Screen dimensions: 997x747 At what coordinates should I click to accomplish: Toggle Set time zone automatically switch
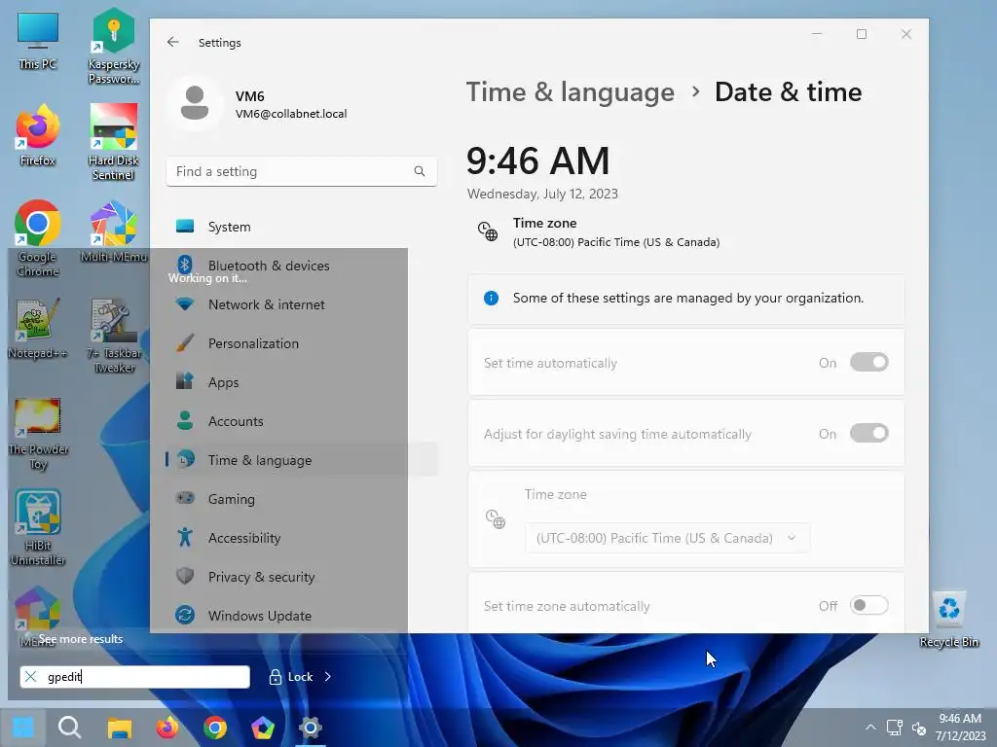tap(869, 605)
